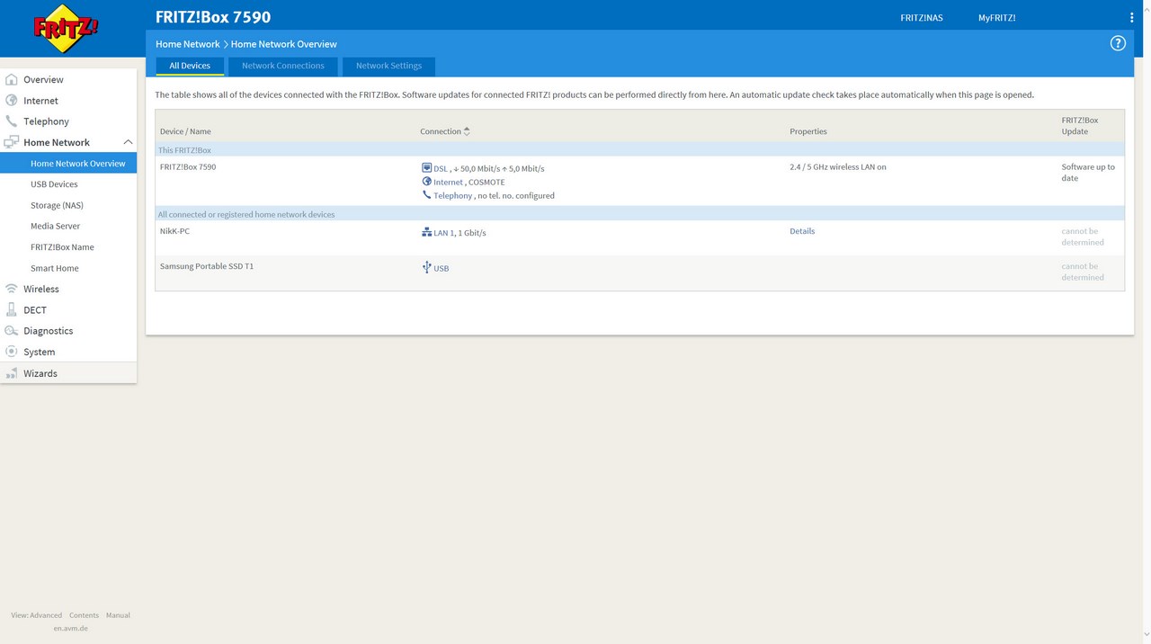
Task: Click the Telephony link in table
Action: pyautogui.click(x=452, y=195)
